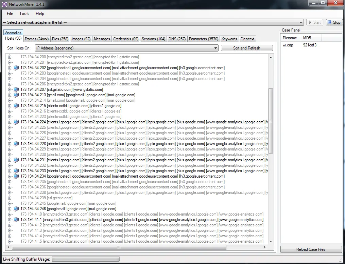Click the horizontal scrollbar thumb in hosts list

[x=119, y=247]
